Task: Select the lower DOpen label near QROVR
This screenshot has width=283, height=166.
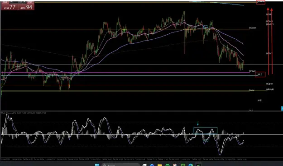Action: pyautogui.click(x=269, y=84)
